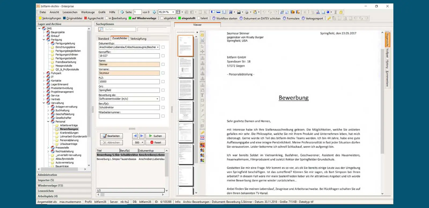Collapse the Verwaltung tree node
429x208 pixels.
pos(44,103)
